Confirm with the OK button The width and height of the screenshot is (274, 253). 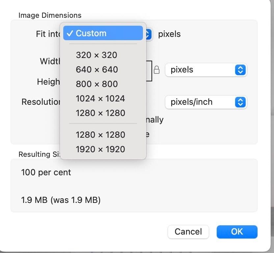coord(237,232)
